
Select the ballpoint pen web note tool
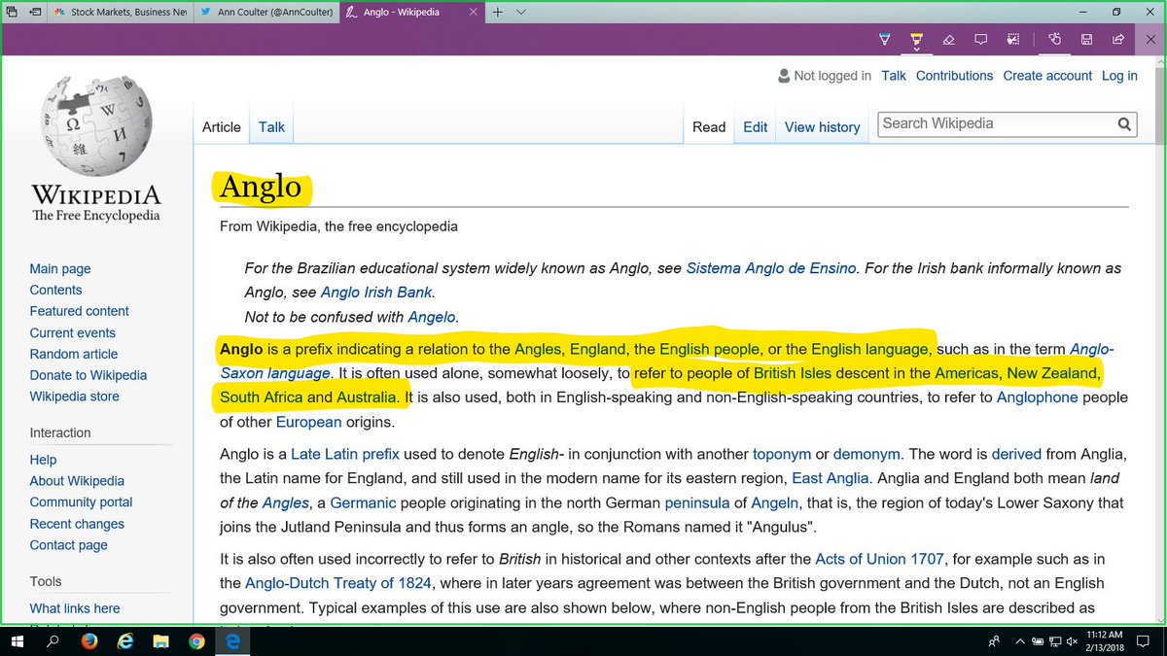[x=884, y=39]
